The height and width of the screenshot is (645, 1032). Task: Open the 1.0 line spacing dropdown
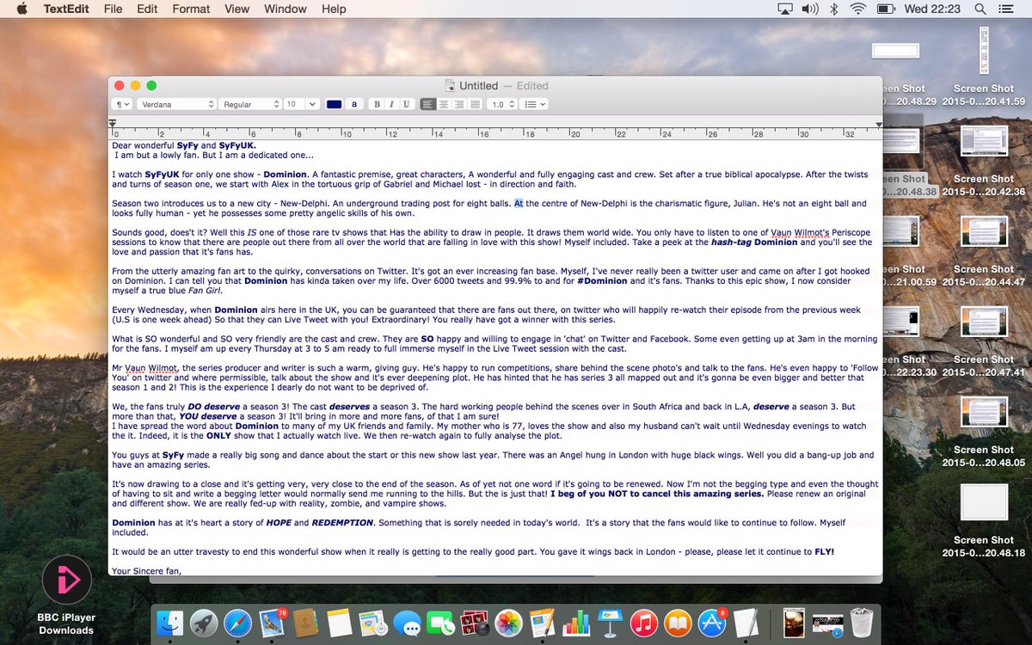(x=502, y=104)
